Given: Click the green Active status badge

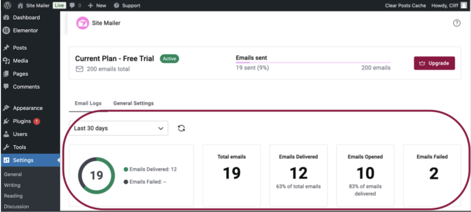Looking at the screenshot, I should coord(169,59).
